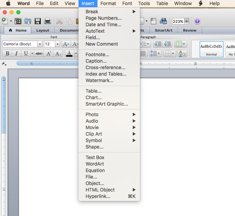Click the vertical ruler
The image size is (235, 216).
4,146
